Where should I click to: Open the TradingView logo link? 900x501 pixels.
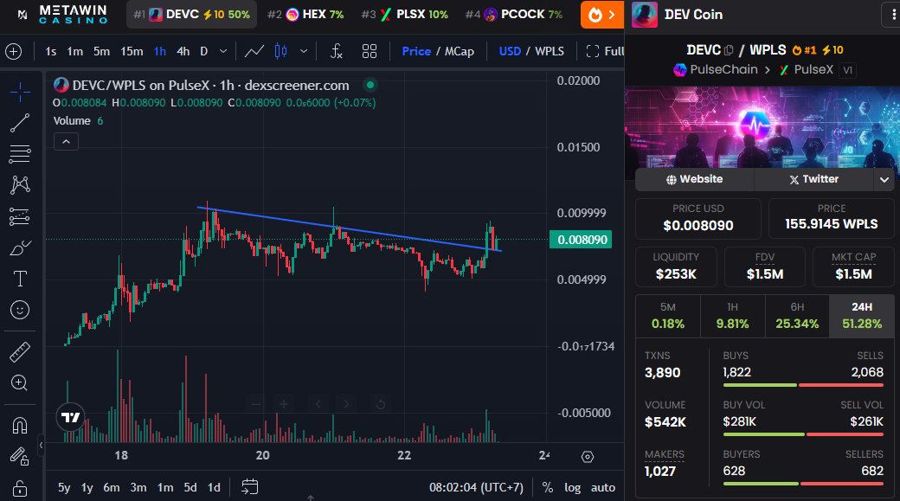pos(71,417)
